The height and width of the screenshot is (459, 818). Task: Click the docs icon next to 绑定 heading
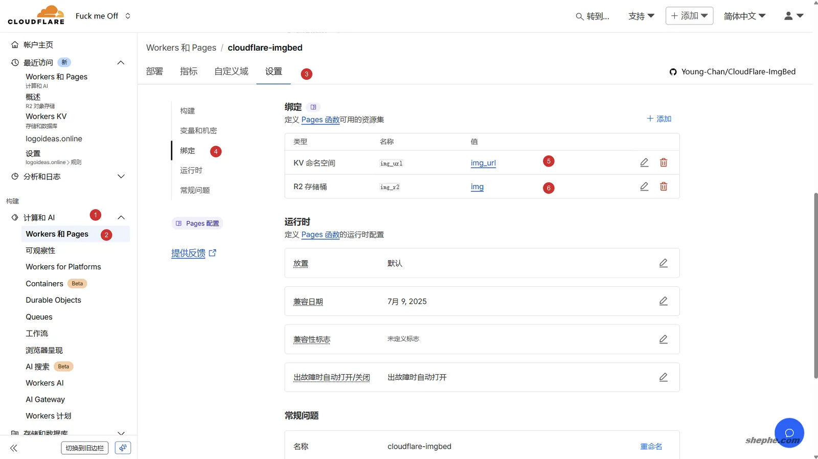coord(313,107)
